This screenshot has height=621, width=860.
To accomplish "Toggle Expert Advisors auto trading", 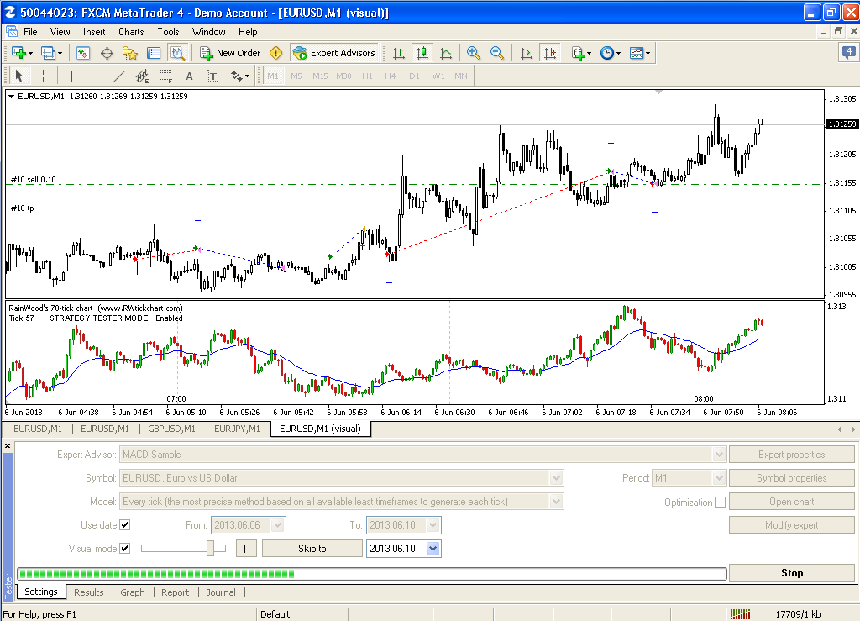I will 334,53.
